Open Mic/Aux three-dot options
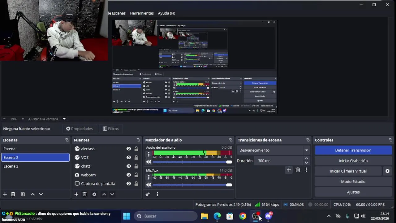The image size is (396, 223). click(149, 177)
